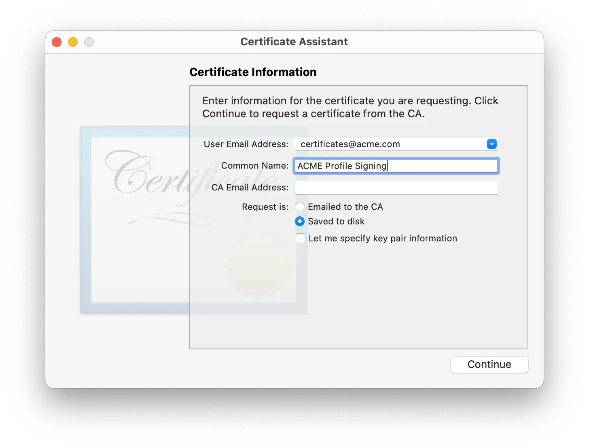This screenshot has height=448, width=589.
Task: Click the Common Name text field
Action: click(x=396, y=166)
